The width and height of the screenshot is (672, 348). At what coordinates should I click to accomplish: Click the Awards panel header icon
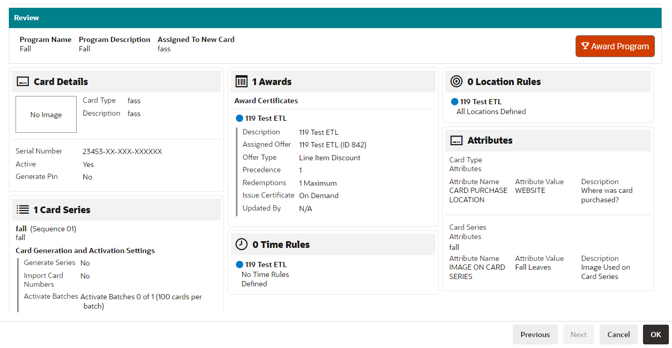(x=241, y=81)
